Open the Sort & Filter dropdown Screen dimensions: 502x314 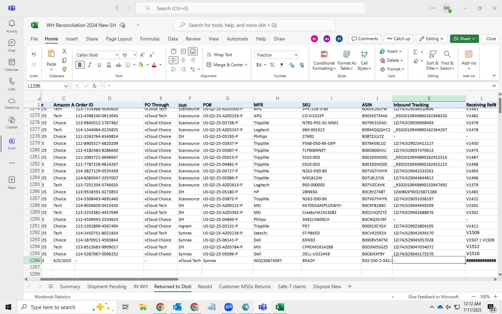432,60
